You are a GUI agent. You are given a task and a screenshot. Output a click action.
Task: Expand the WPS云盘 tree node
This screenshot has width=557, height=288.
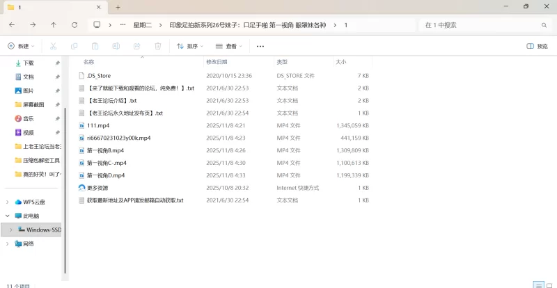pos(8,202)
